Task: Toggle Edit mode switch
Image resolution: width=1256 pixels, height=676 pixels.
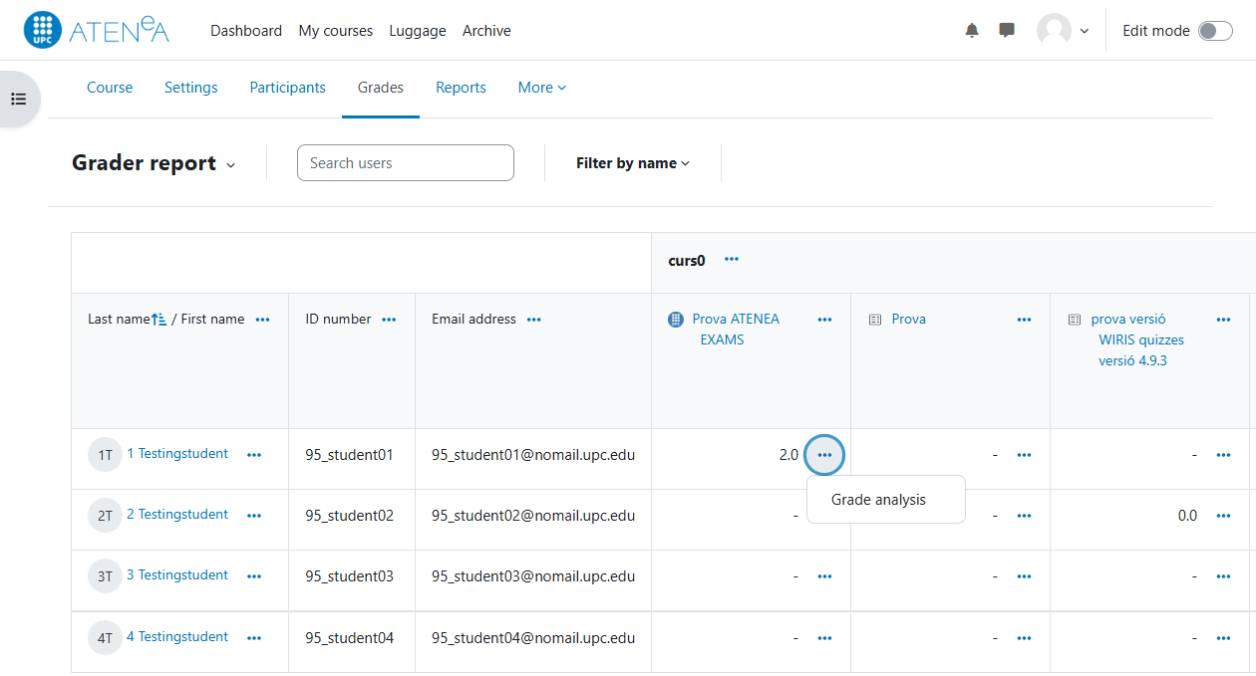Action: pyautogui.click(x=1214, y=31)
